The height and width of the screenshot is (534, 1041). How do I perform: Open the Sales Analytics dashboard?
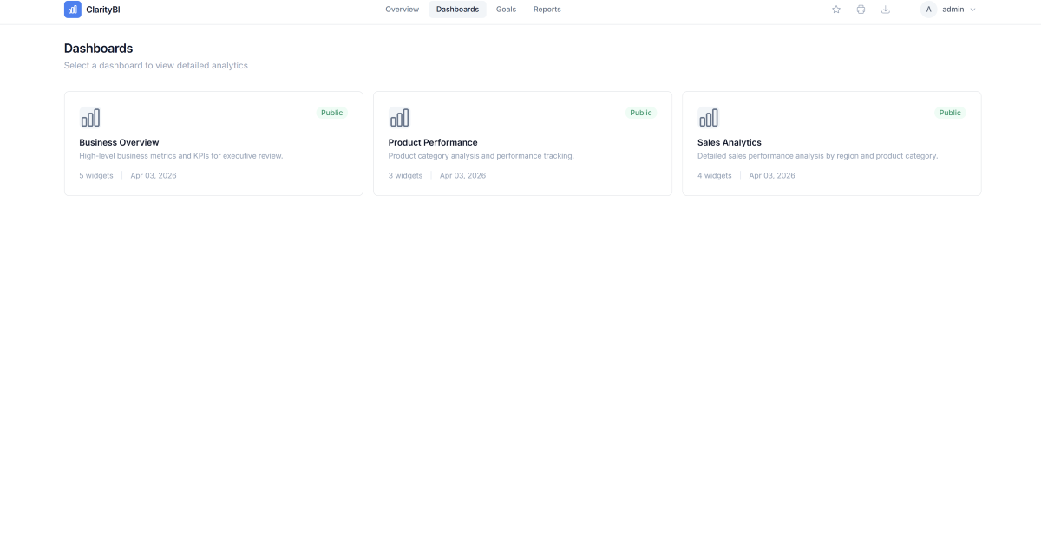831,143
